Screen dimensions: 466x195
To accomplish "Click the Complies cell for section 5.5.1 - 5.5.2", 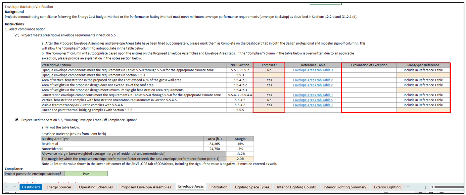I will pos(269,70).
